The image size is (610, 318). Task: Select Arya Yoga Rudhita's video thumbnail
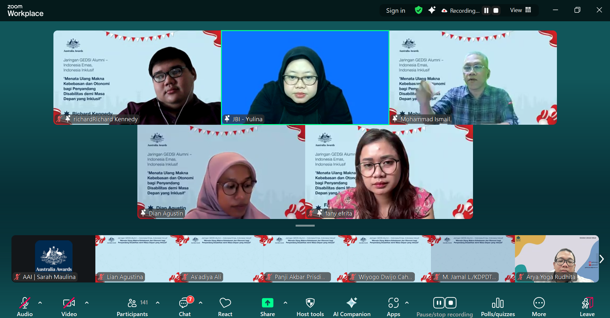pos(557,259)
